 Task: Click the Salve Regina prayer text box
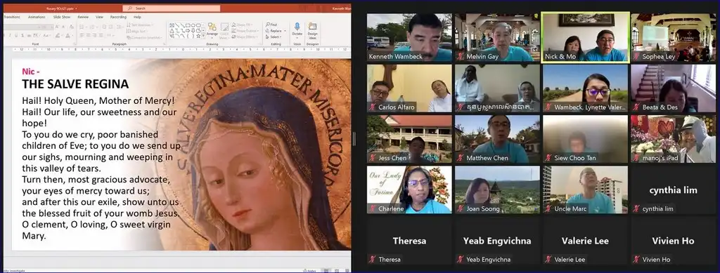pos(101,168)
